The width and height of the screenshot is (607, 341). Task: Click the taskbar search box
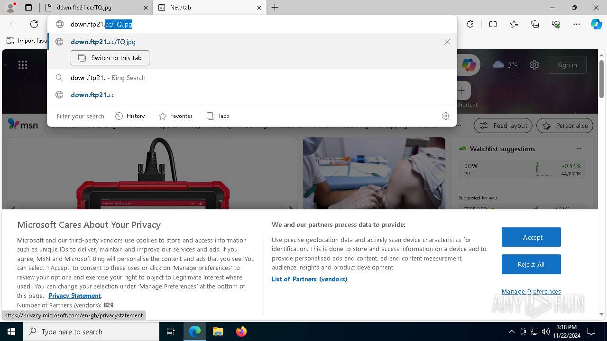(91, 332)
